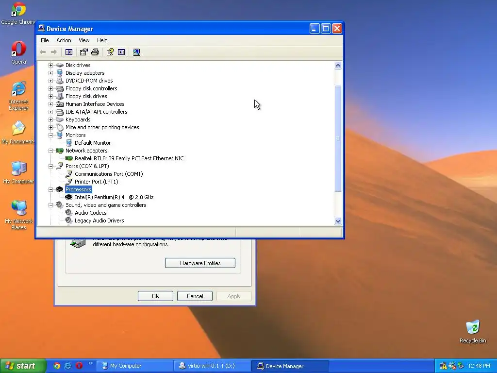Collapse the Ports (COM & LPT) node
The image size is (497, 373).
pyautogui.click(x=50, y=166)
